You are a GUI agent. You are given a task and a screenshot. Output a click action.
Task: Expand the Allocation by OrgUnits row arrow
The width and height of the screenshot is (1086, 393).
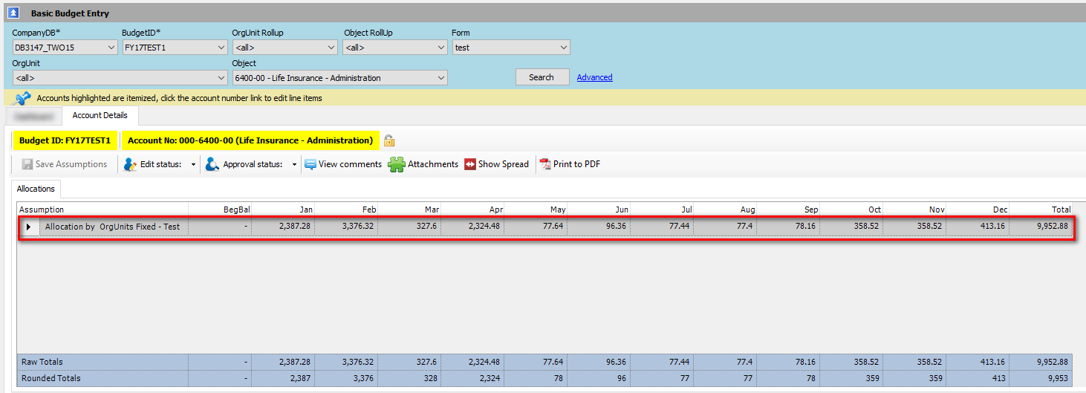tap(28, 227)
